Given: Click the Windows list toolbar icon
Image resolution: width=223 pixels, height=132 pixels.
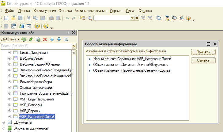Looking at the screenshot, I should pyautogui.click(x=159, y=18).
